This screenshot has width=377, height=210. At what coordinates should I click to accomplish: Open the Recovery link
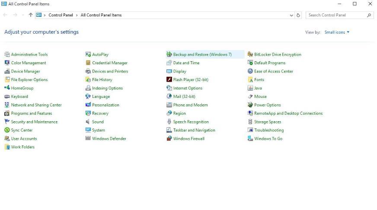(100, 113)
